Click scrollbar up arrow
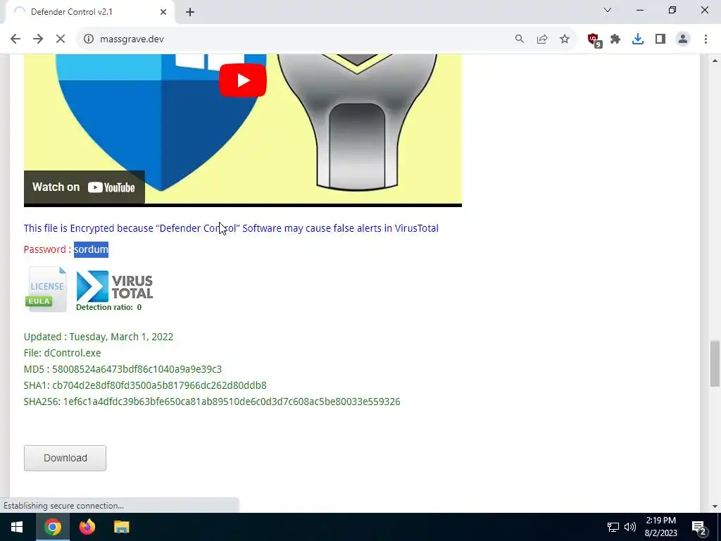The width and height of the screenshot is (721, 541). pos(715,61)
